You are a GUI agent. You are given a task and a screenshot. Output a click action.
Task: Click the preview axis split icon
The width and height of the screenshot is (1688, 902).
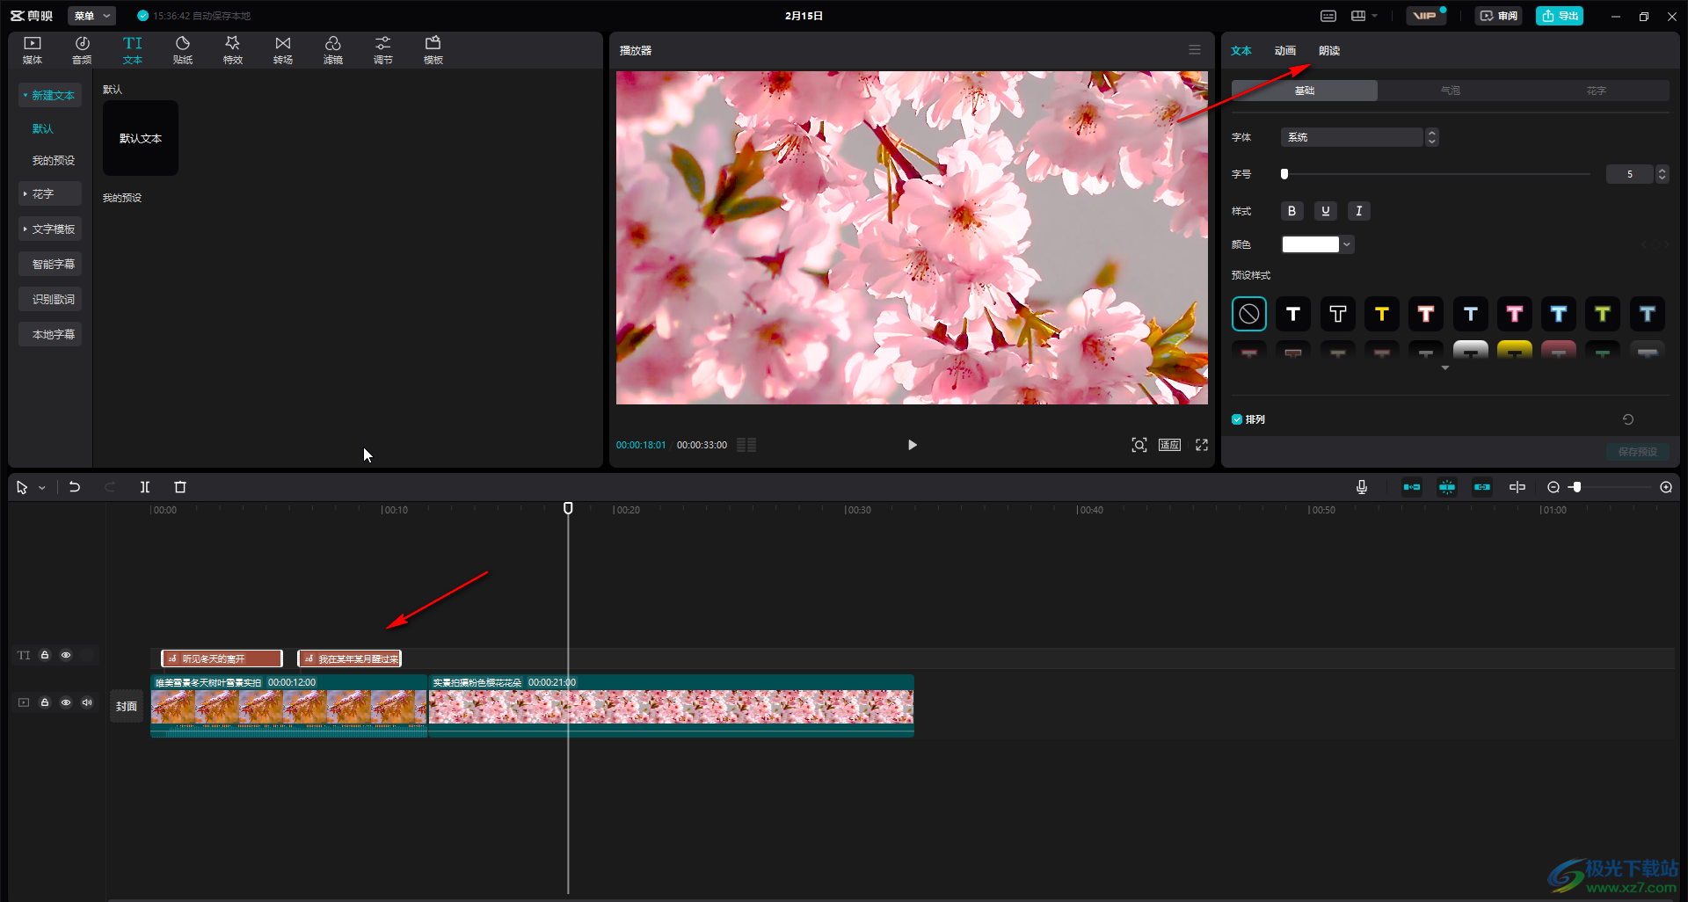tap(1517, 487)
